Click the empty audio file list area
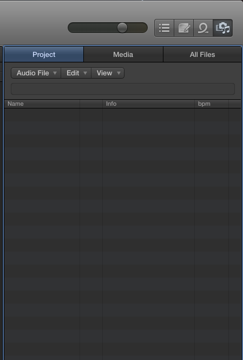The image size is (243, 360). click(x=123, y=234)
